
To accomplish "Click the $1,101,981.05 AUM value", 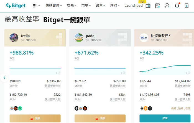I will [149, 95].
